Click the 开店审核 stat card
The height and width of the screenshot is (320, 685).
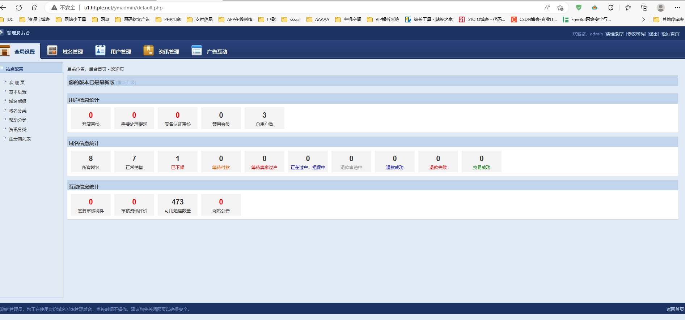(x=91, y=118)
